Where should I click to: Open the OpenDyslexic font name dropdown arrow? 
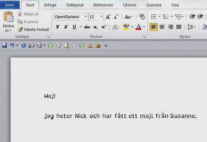point(86,17)
